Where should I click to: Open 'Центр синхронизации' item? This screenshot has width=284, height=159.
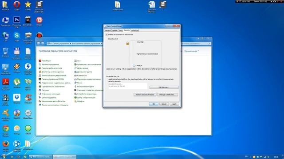click(85, 98)
